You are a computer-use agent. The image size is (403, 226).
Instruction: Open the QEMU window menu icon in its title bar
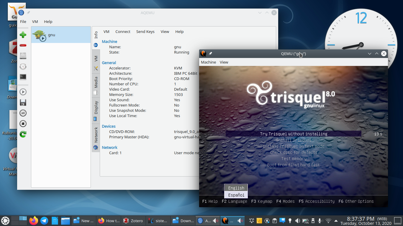(x=203, y=54)
